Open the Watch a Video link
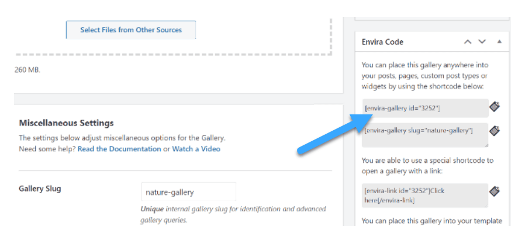The image size is (525, 241). pyautogui.click(x=196, y=149)
